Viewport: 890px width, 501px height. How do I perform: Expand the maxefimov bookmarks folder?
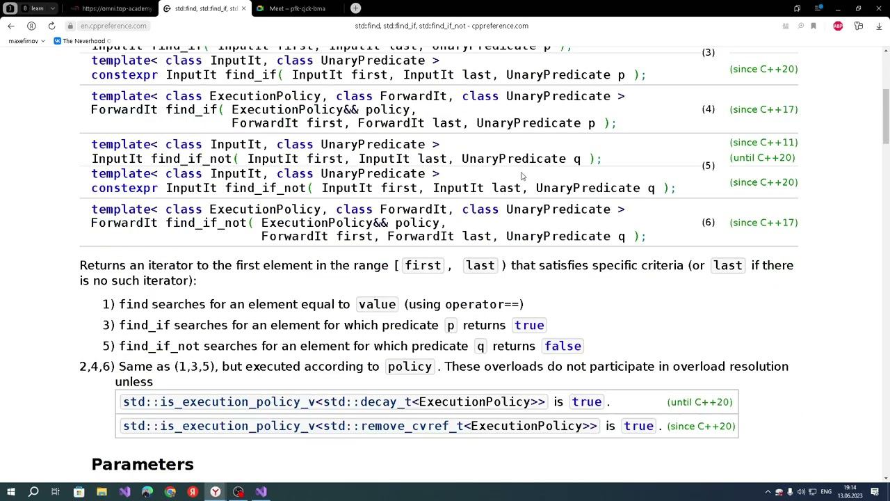coord(26,41)
